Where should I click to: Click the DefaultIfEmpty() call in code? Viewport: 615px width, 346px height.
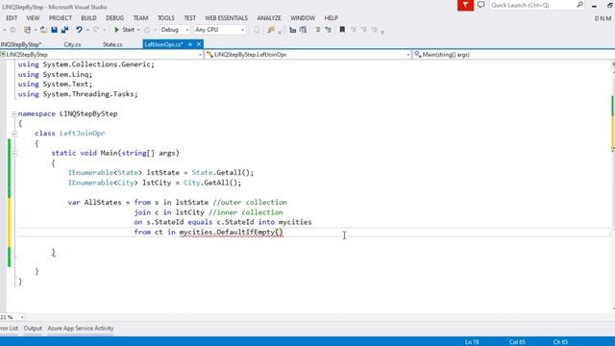pos(250,233)
